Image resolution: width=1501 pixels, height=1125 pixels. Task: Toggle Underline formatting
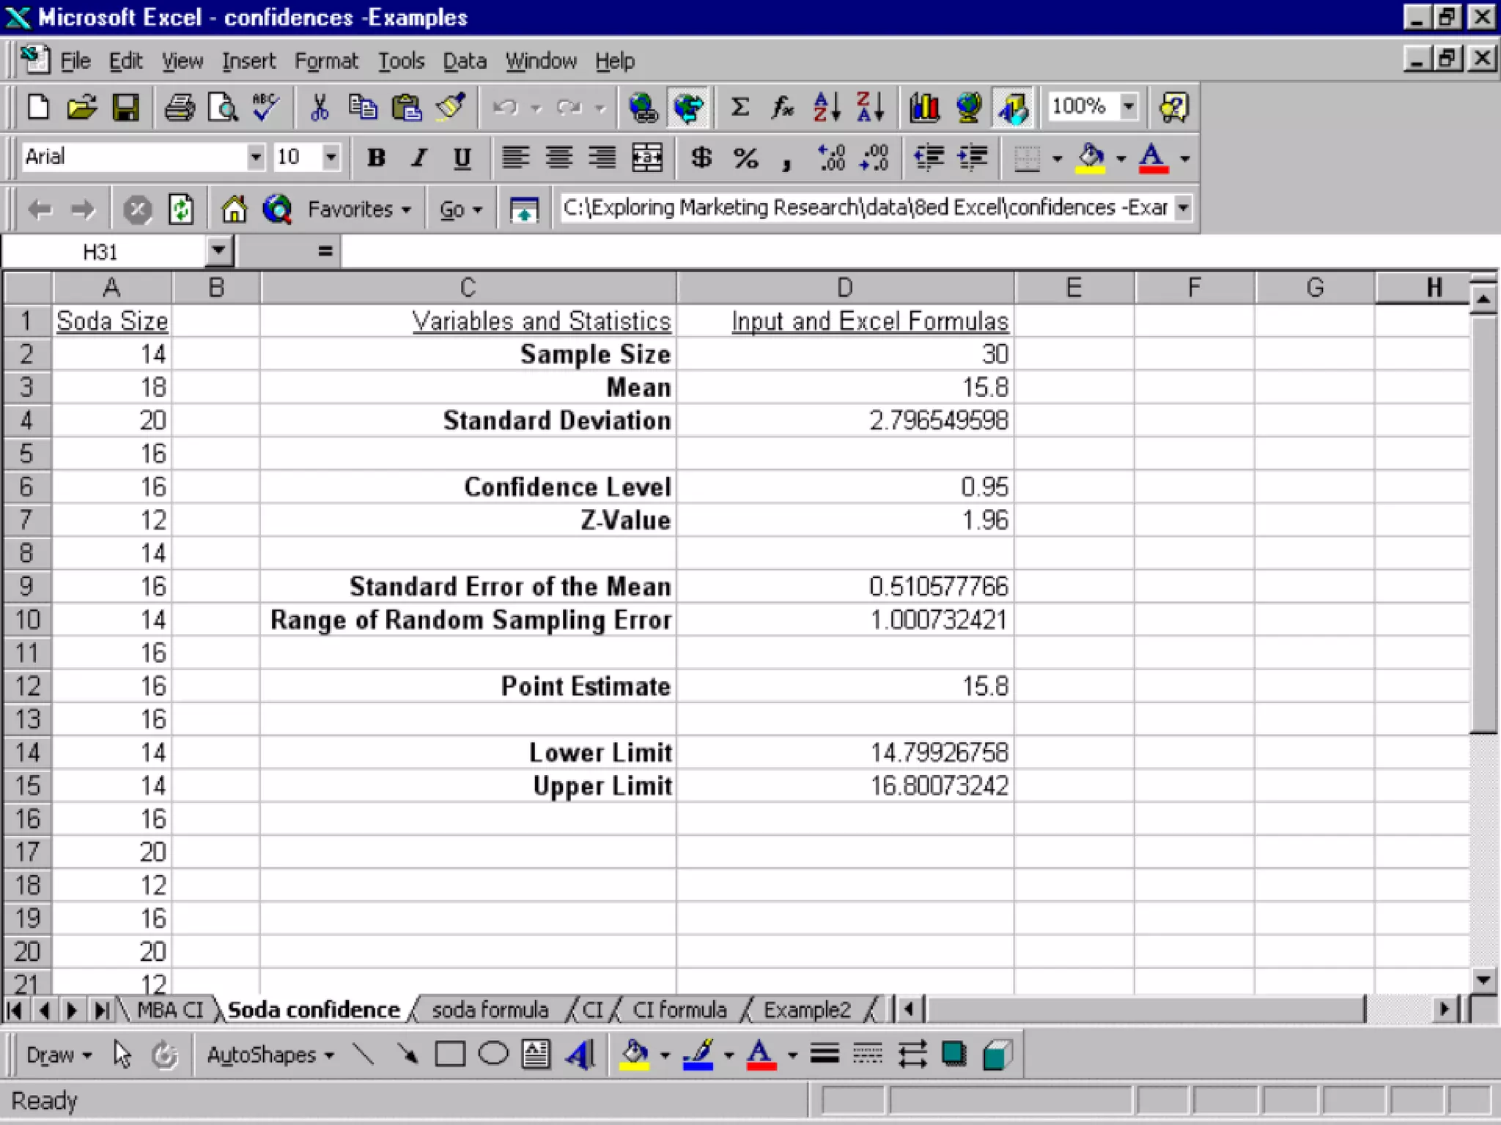point(462,157)
